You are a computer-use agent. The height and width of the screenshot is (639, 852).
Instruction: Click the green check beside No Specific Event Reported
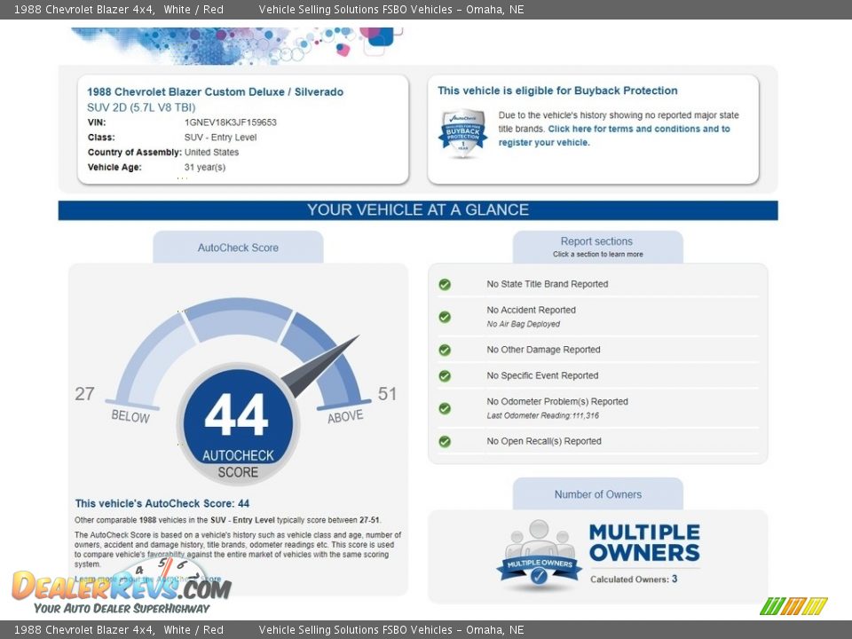(445, 376)
